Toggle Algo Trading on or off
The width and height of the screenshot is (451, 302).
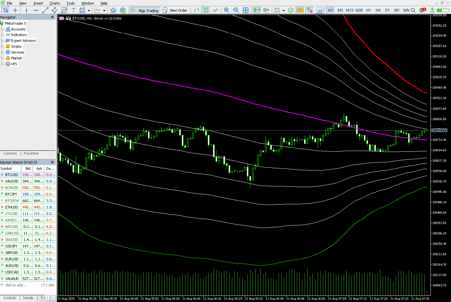point(145,10)
